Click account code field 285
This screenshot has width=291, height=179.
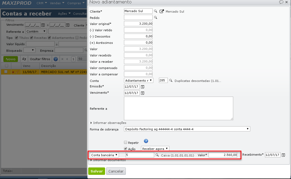click(163, 80)
